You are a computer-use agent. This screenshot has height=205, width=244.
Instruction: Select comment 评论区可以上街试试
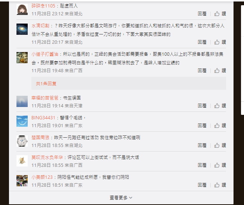tap(88, 157)
